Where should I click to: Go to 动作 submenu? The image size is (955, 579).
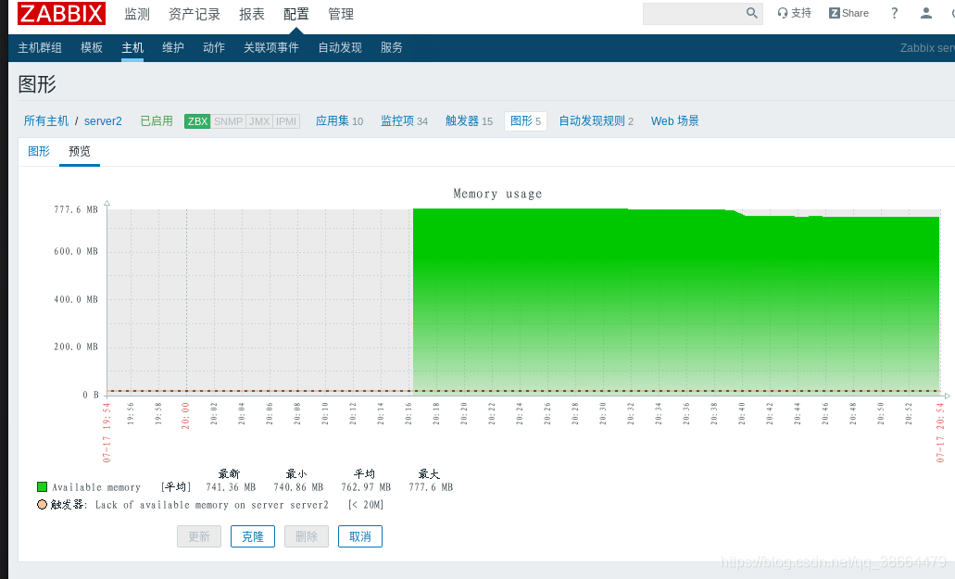pyautogui.click(x=214, y=47)
